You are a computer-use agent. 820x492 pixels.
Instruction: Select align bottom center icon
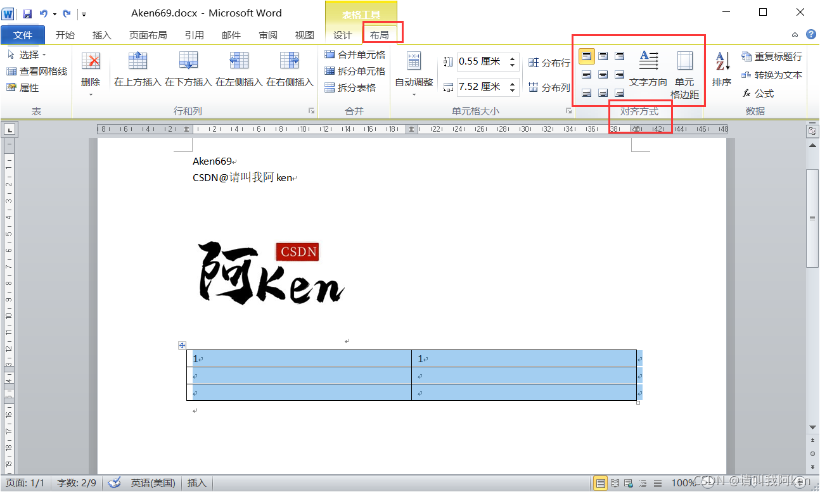(603, 93)
